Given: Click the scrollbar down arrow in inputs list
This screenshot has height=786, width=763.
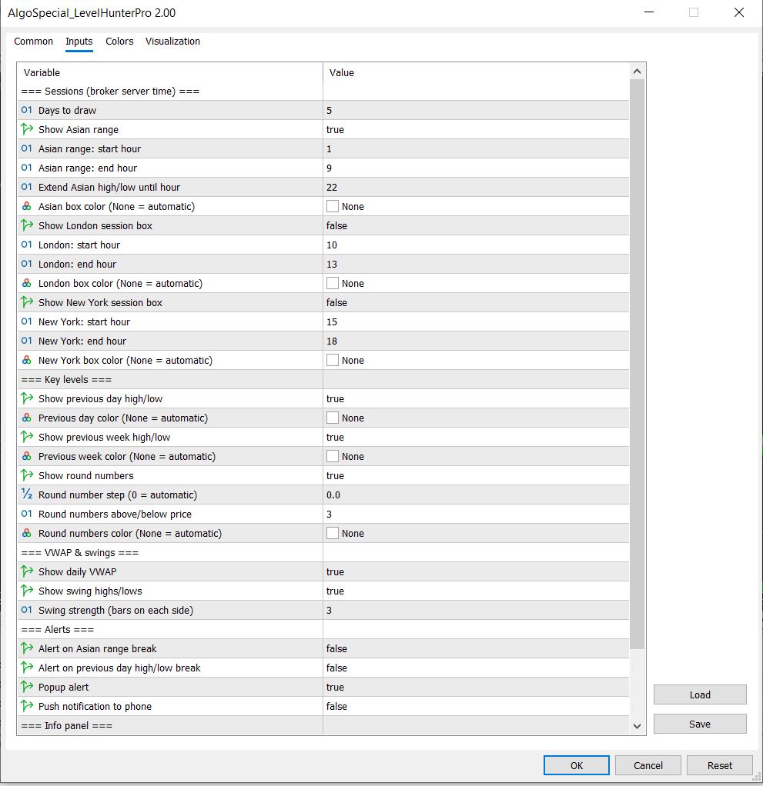Looking at the screenshot, I should 637,726.
